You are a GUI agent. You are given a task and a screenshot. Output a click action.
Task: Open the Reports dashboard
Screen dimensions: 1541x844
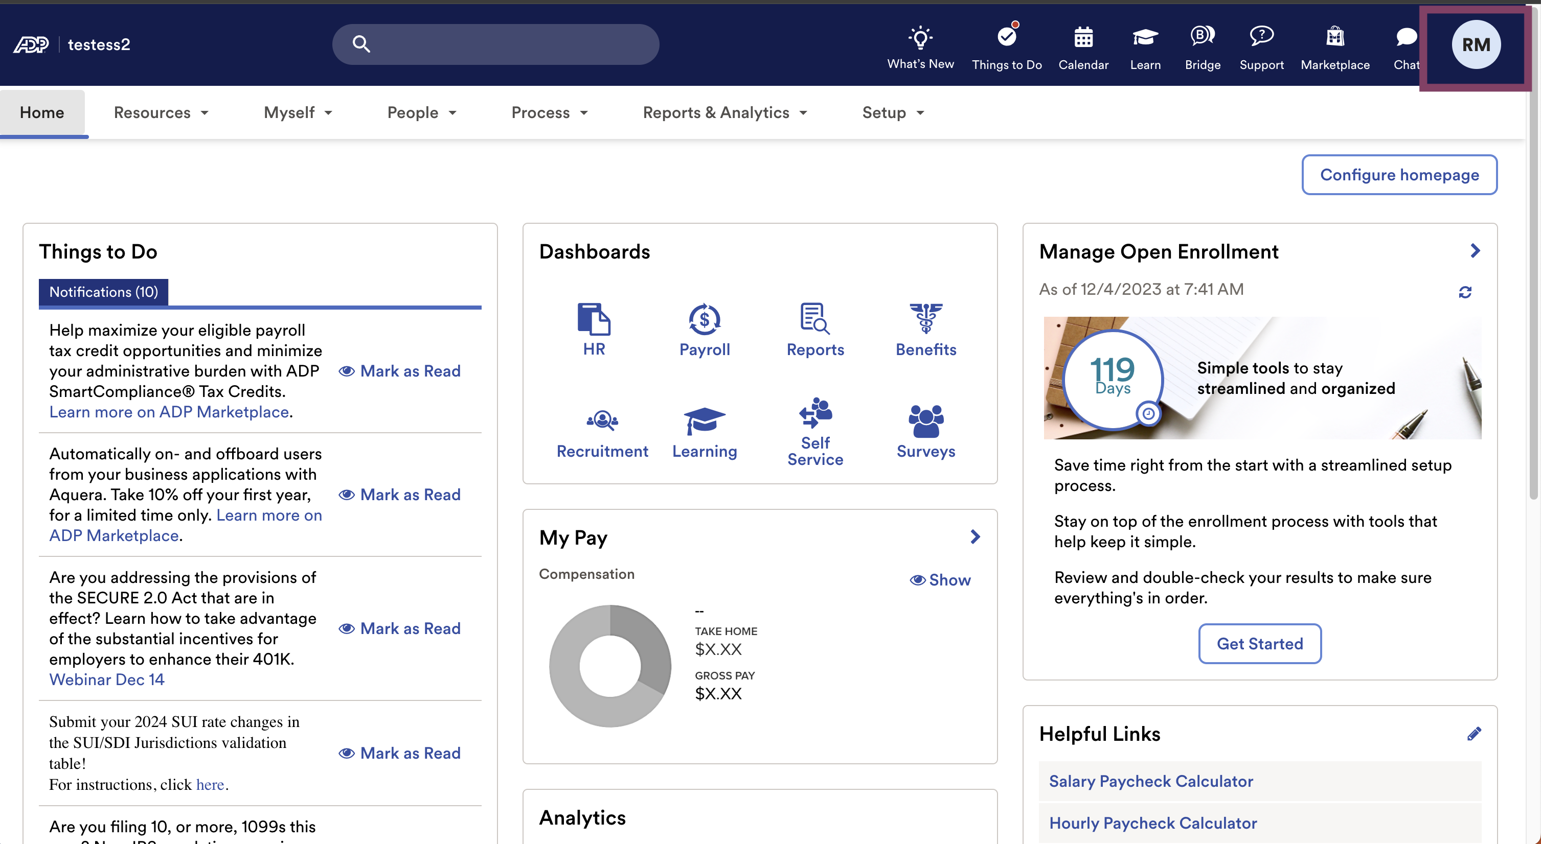[815, 330]
